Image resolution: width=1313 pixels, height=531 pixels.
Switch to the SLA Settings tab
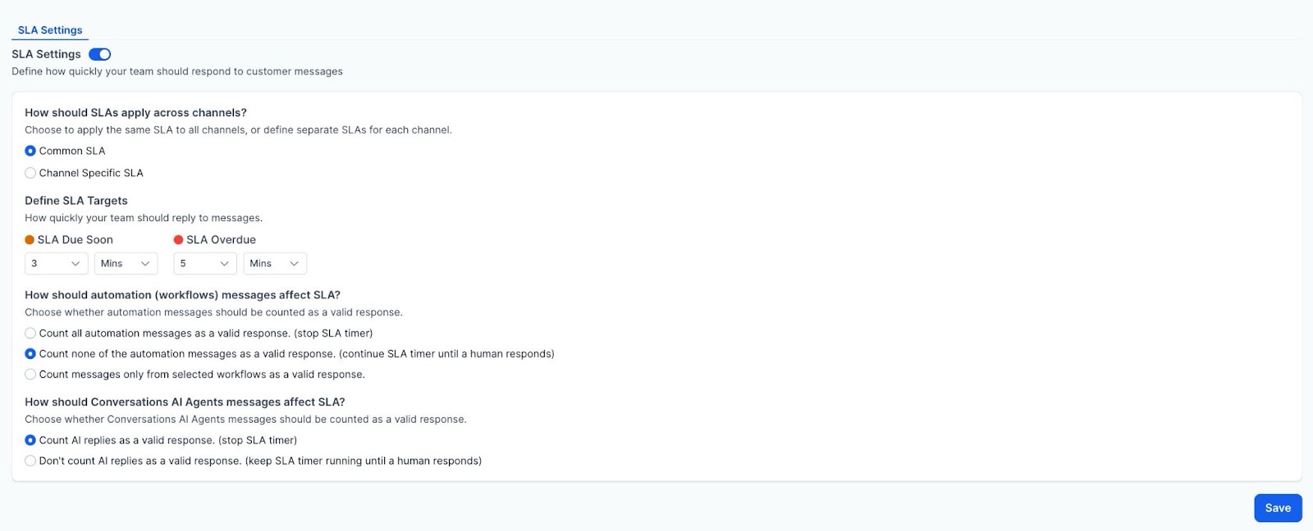50,30
